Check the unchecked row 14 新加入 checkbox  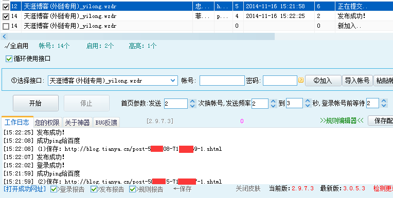point(6,26)
